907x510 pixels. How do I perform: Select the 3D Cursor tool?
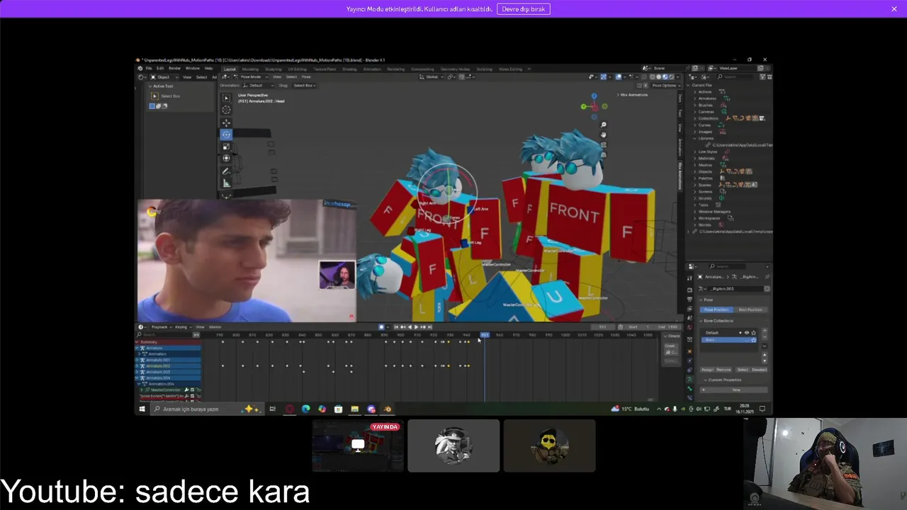click(x=226, y=110)
